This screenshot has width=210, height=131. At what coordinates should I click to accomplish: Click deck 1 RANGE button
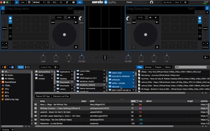coord(4,47)
